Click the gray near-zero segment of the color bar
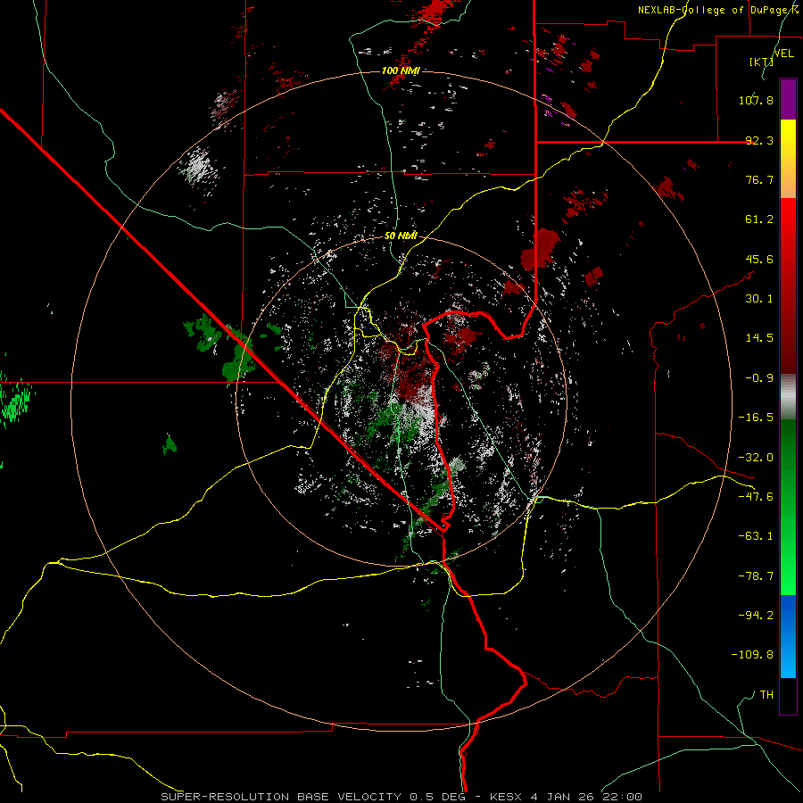Image resolution: width=803 pixels, height=803 pixels. pyautogui.click(x=788, y=396)
